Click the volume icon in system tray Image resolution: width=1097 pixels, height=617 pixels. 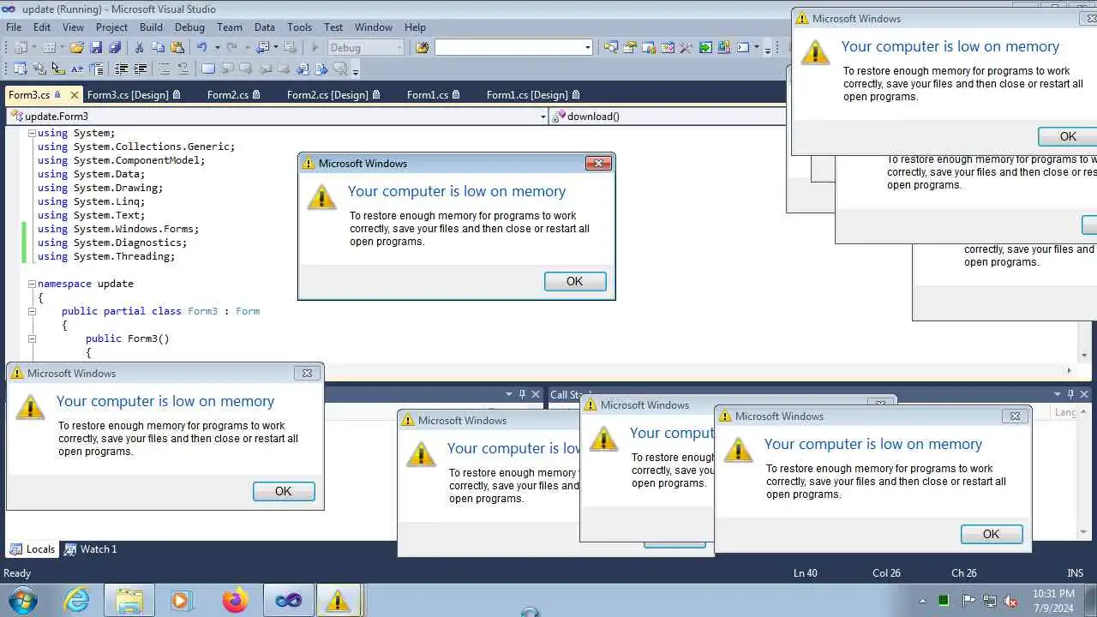1010,601
